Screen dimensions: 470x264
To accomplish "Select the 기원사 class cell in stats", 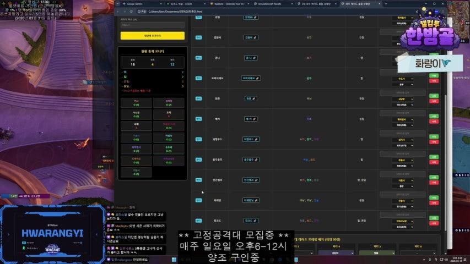I will (137, 172).
